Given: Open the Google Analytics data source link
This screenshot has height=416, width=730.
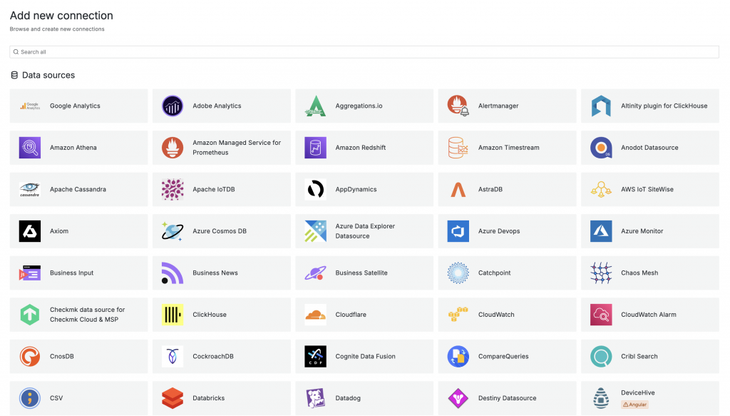Looking at the screenshot, I should [78, 106].
